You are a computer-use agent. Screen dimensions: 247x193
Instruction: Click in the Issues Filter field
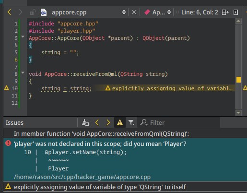point(179,123)
